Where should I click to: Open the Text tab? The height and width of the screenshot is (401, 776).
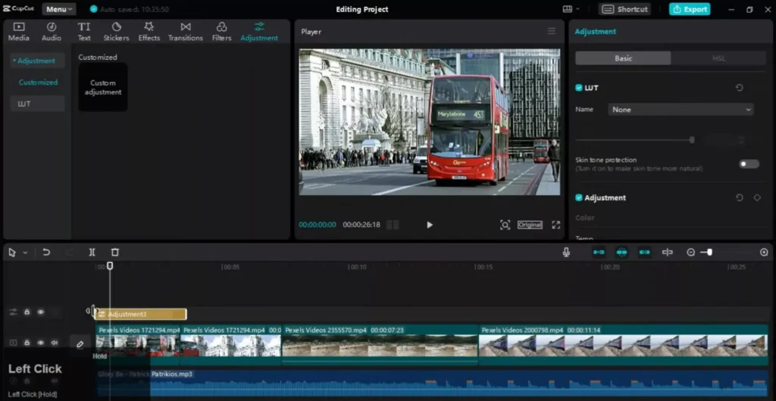point(84,32)
